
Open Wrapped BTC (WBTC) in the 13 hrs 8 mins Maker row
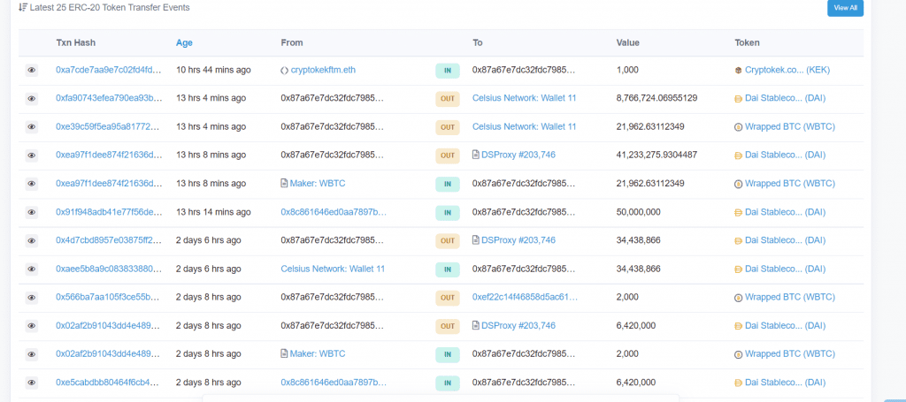pos(790,184)
